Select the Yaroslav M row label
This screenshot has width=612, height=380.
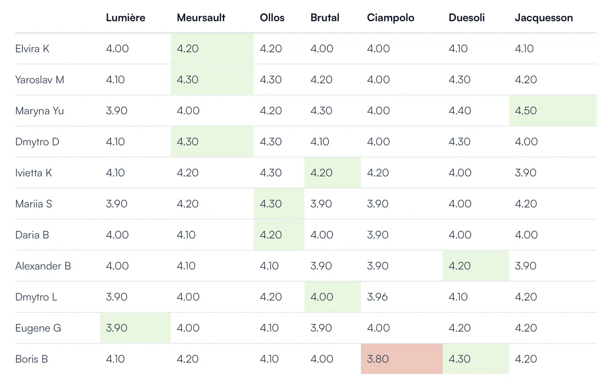coord(39,80)
